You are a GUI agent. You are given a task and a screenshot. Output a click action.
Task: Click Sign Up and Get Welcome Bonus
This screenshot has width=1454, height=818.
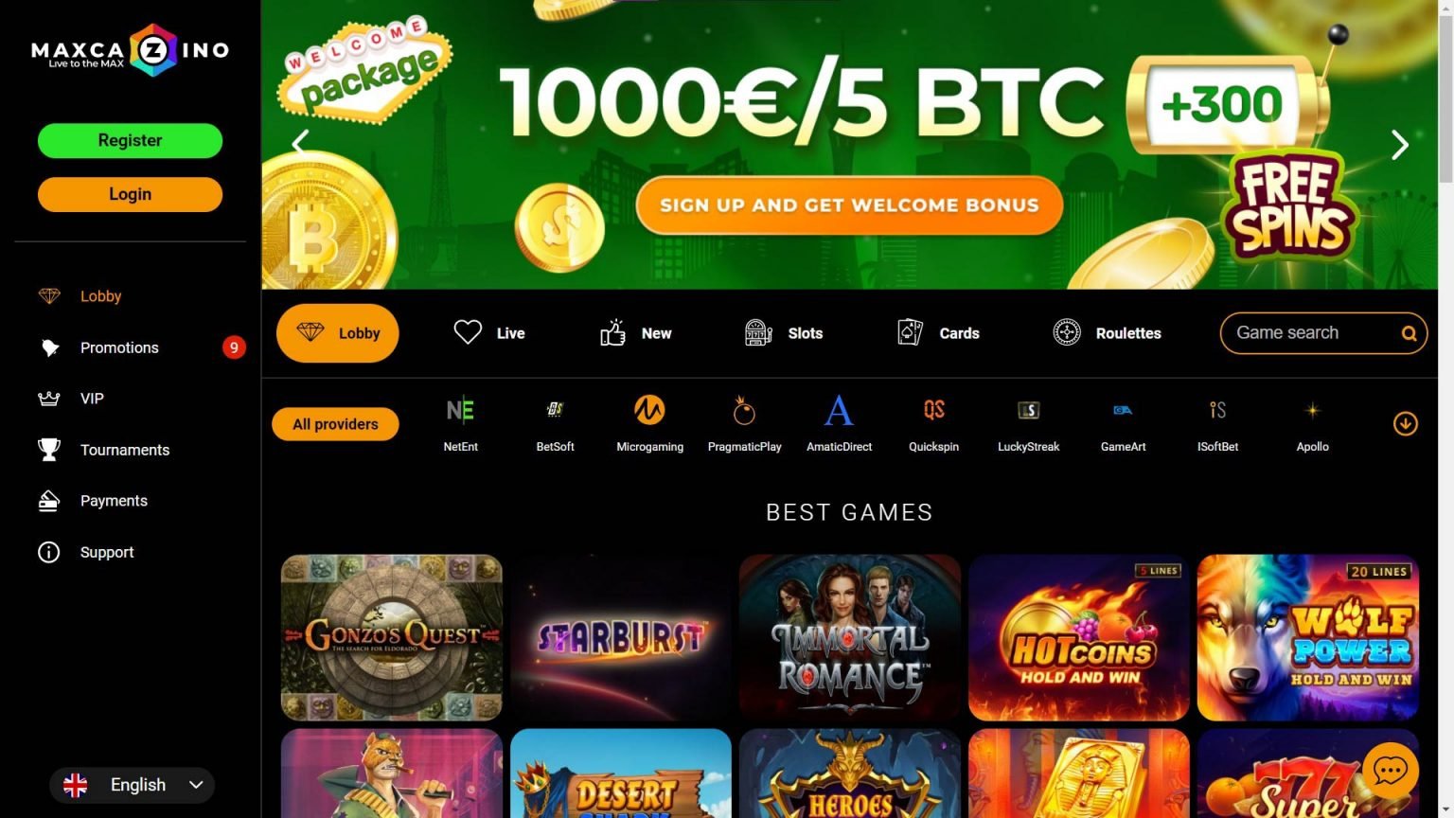pyautogui.click(x=849, y=205)
